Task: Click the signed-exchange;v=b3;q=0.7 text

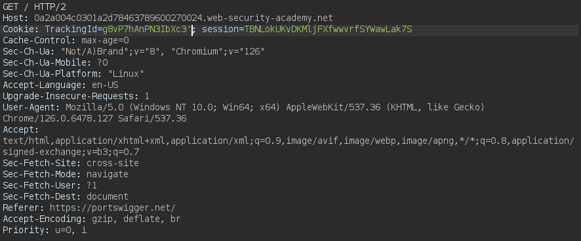Action: (x=71, y=152)
